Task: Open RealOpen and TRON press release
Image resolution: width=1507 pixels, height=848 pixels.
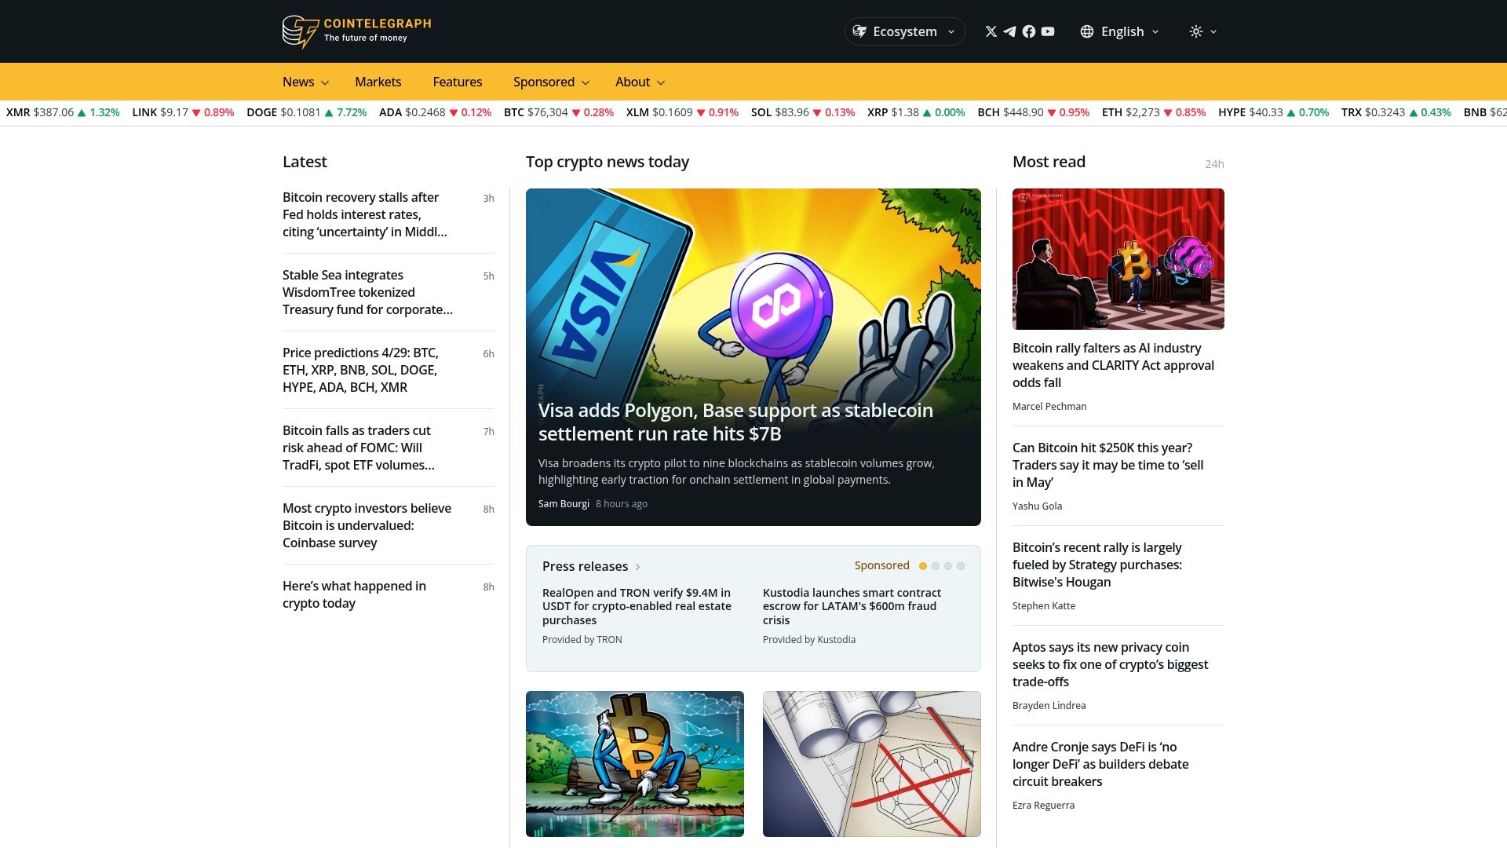Action: coord(637,606)
